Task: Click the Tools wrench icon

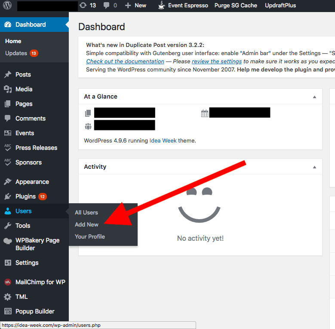Action: (x=8, y=226)
